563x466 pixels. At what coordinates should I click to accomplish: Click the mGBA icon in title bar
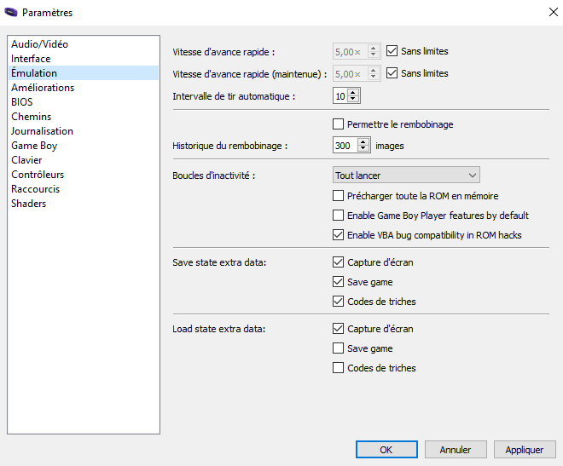coord(11,12)
